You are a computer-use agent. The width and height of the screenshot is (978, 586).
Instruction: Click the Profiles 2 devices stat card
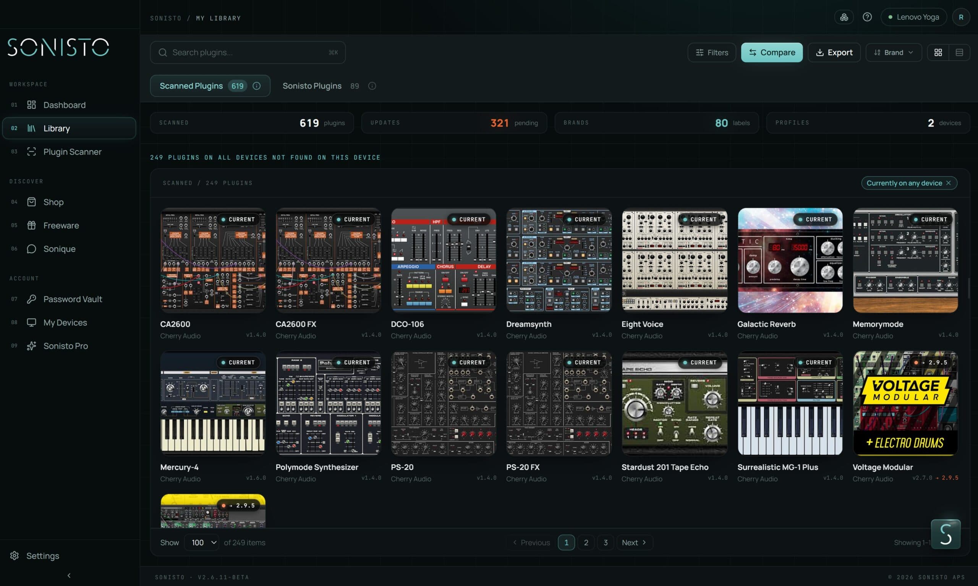868,123
